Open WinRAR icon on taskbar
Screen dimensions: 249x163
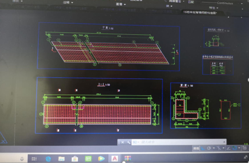coord(128,159)
